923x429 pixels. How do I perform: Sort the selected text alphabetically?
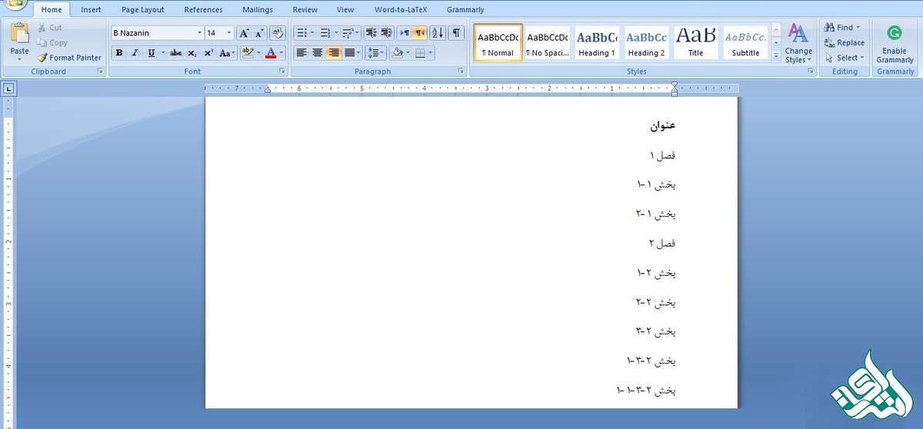point(438,33)
